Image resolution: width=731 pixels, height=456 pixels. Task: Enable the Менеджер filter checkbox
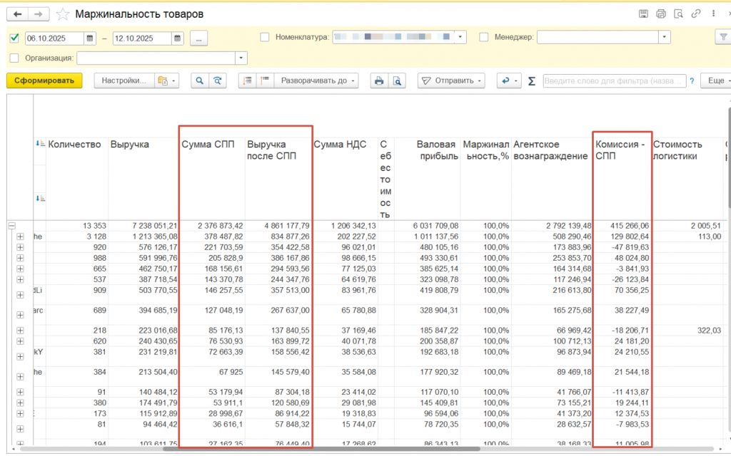[x=484, y=37]
